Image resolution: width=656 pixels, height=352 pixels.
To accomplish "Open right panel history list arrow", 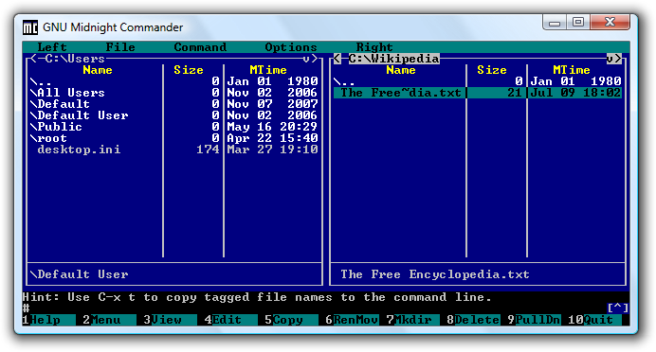I will coord(610,59).
